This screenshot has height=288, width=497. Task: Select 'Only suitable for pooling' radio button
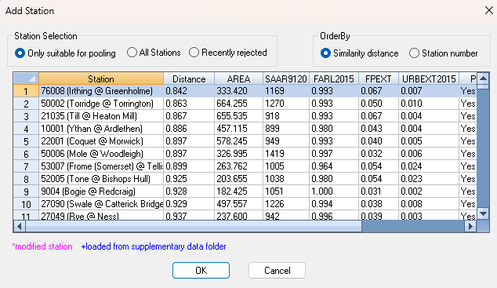(65, 53)
